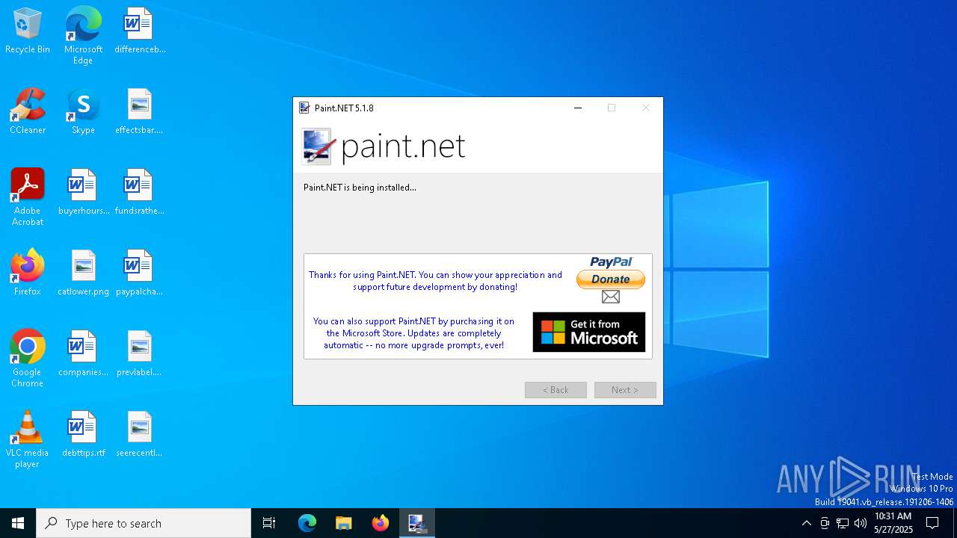Open the clock showing 10:31 AM
Viewport: 957px width, 538px height.
tap(893, 523)
